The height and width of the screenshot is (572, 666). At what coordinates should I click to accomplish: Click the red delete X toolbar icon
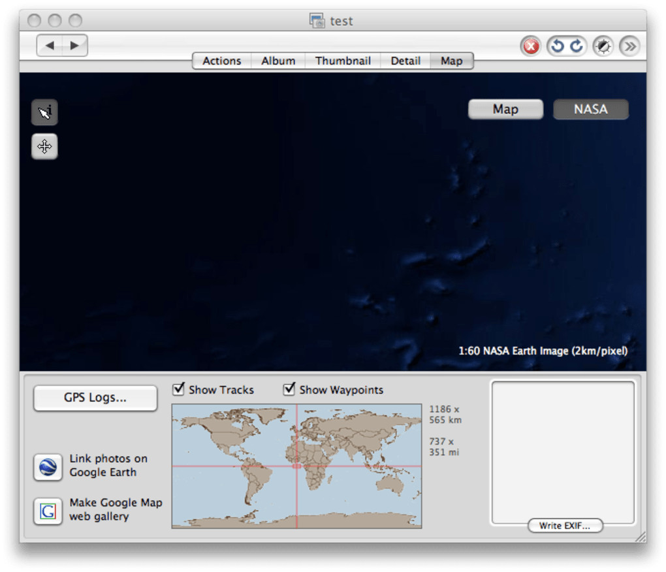[530, 46]
